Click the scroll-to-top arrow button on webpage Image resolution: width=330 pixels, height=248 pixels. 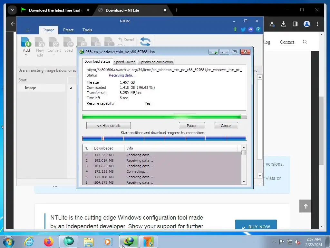(x=306, y=206)
